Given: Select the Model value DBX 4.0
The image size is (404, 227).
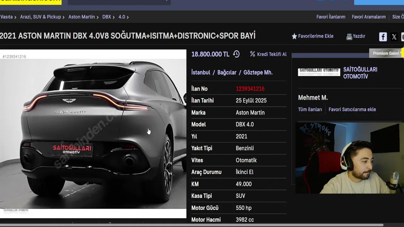Looking at the screenshot, I should pos(245,125).
